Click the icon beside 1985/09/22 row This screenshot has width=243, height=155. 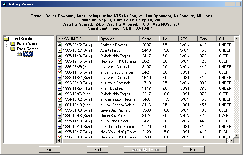coord(60,45)
